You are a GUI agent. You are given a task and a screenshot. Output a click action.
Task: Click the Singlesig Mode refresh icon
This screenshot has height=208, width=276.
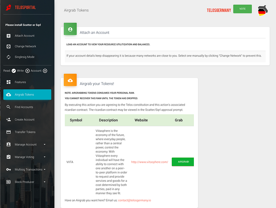8,57
